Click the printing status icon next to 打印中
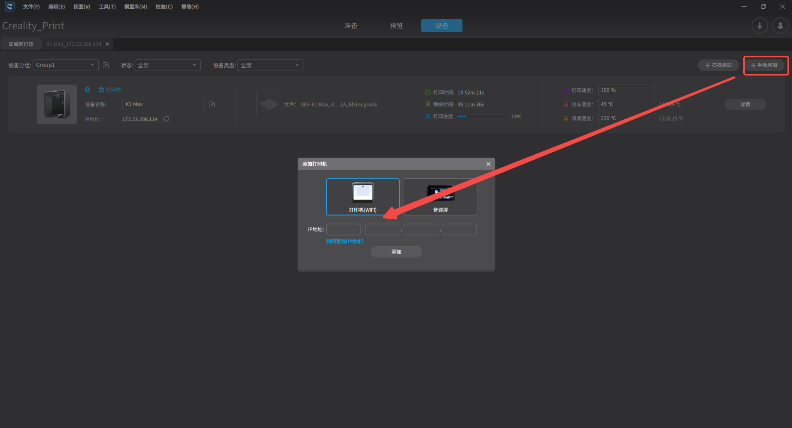 tap(101, 90)
